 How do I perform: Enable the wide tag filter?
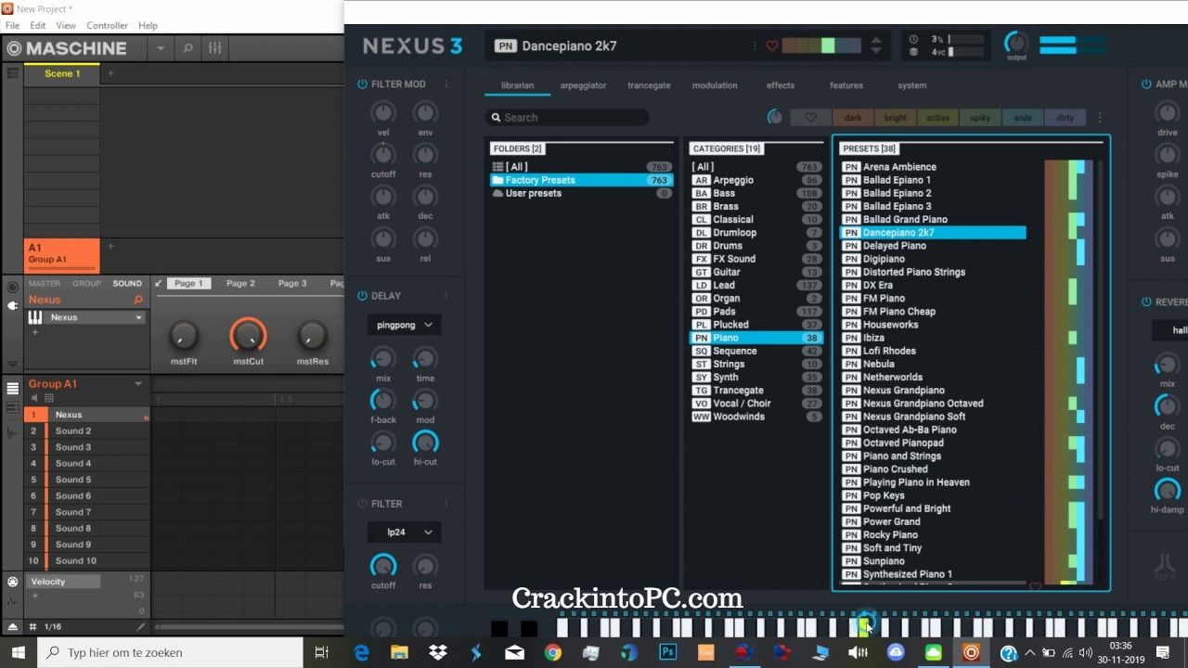pyautogui.click(x=1023, y=118)
